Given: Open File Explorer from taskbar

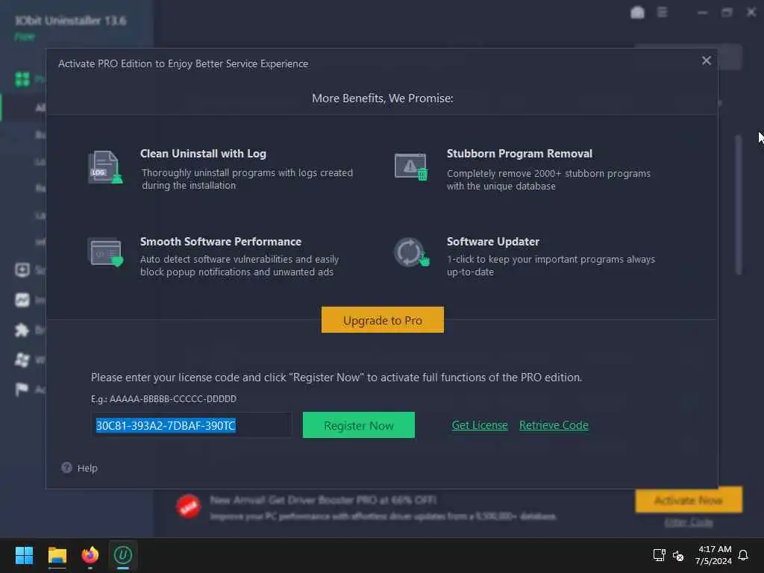Looking at the screenshot, I should [x=57, y=555].
